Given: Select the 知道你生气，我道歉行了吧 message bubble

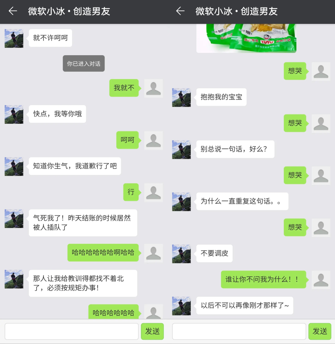Looking at the screenshot, I should coord(75,166).
